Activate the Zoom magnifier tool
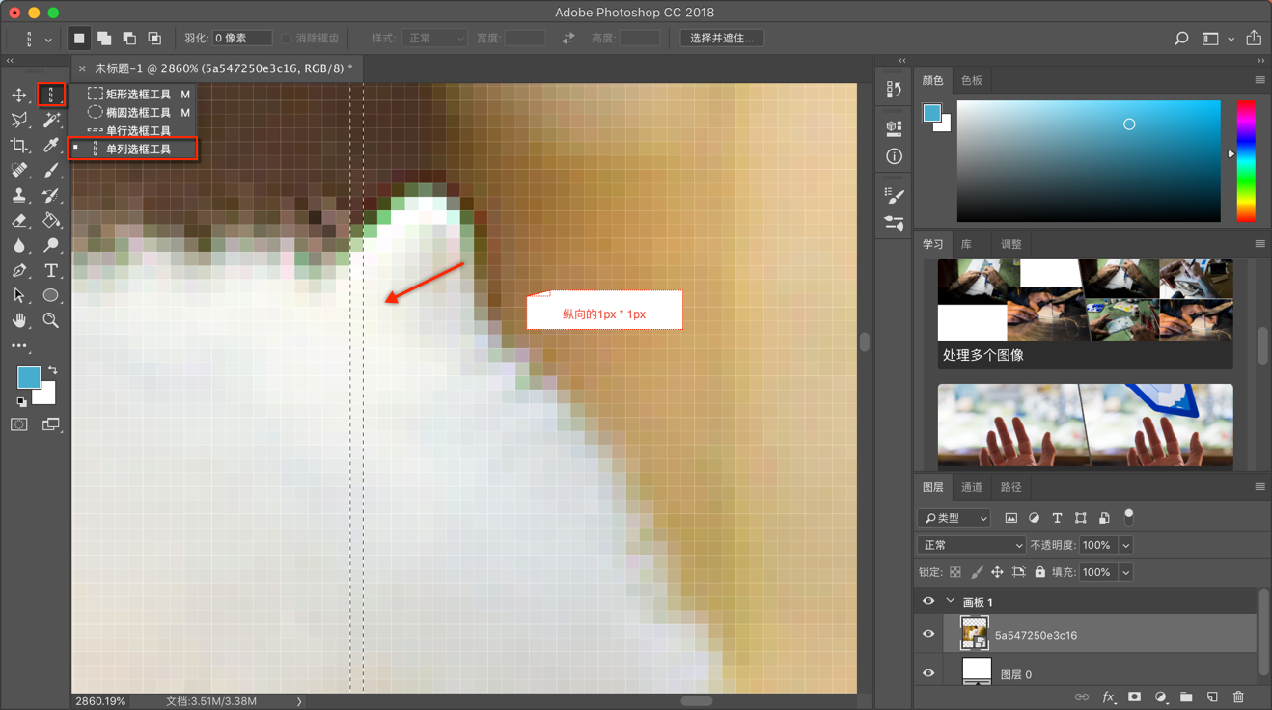 pyautogui.click(x=51, y=320)
